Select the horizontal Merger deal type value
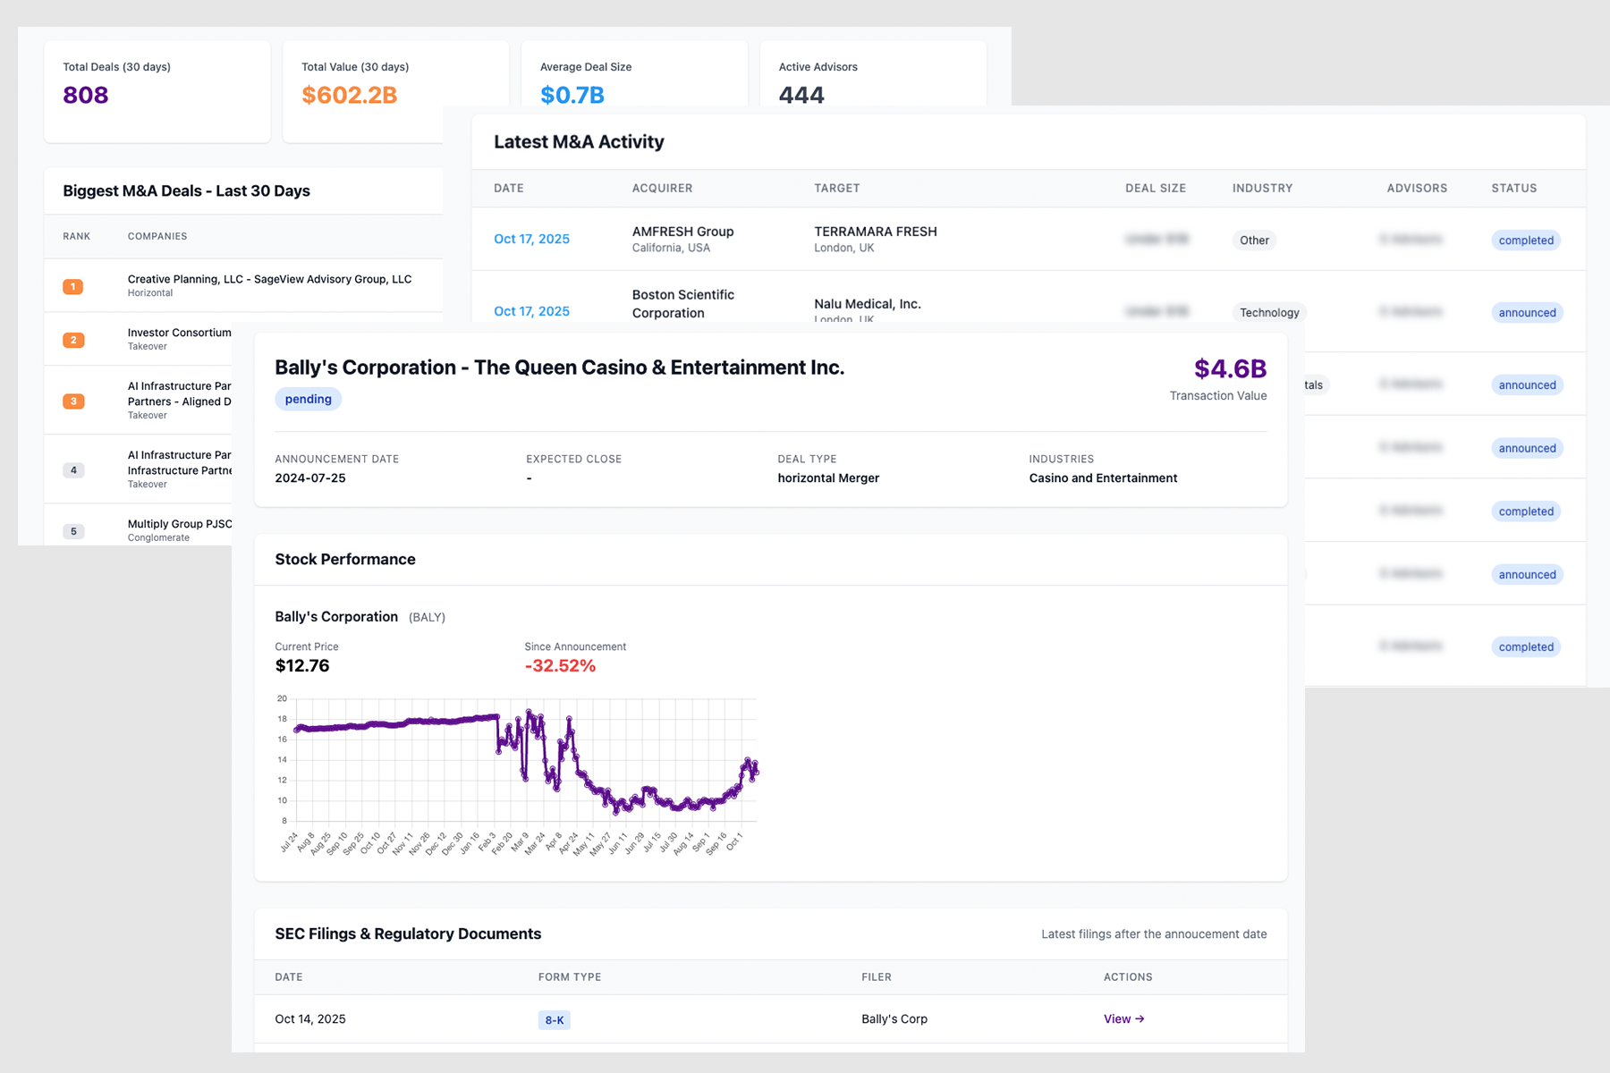Screen dimensions: 1610x1073 click(827, 477)
